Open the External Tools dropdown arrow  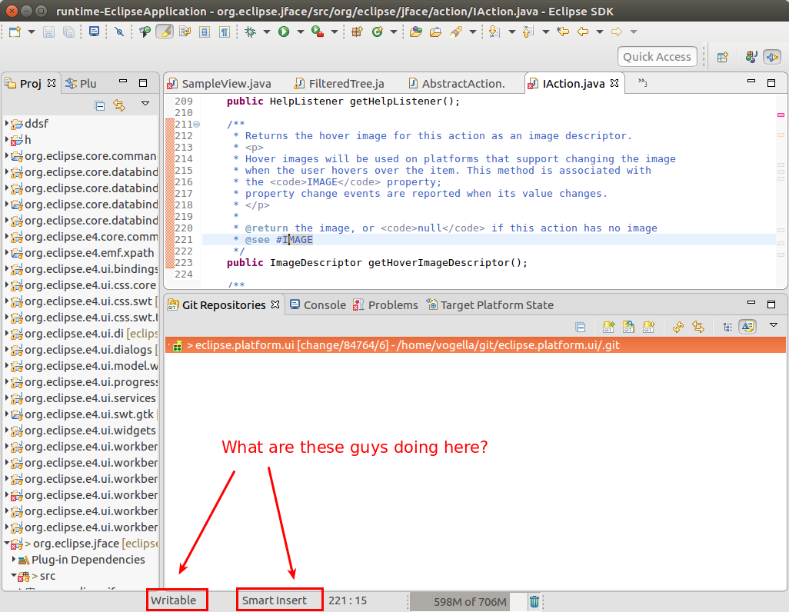(x=334, y=32)
